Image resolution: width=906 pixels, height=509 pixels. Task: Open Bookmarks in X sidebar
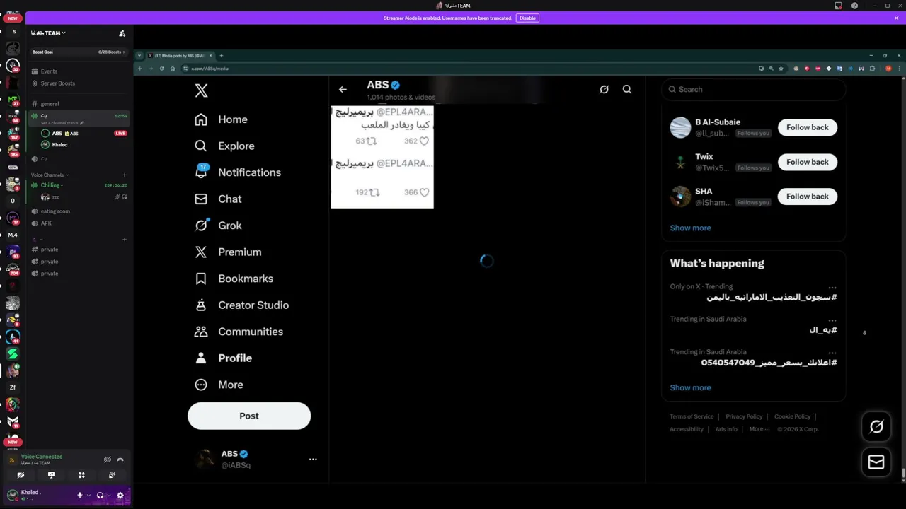(234, 279)
